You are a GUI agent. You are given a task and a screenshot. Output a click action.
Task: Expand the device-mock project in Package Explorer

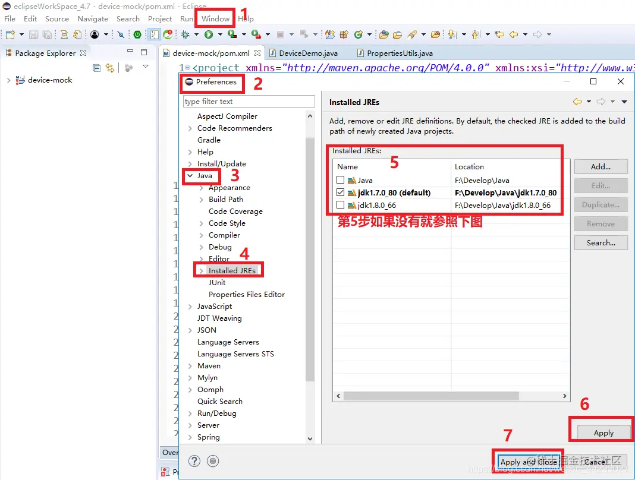point(8,80)
